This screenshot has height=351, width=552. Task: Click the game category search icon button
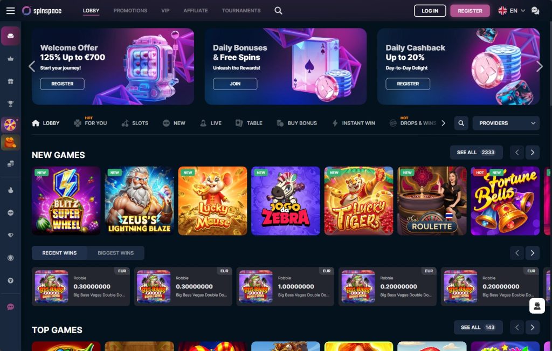[x=461, y=123]
